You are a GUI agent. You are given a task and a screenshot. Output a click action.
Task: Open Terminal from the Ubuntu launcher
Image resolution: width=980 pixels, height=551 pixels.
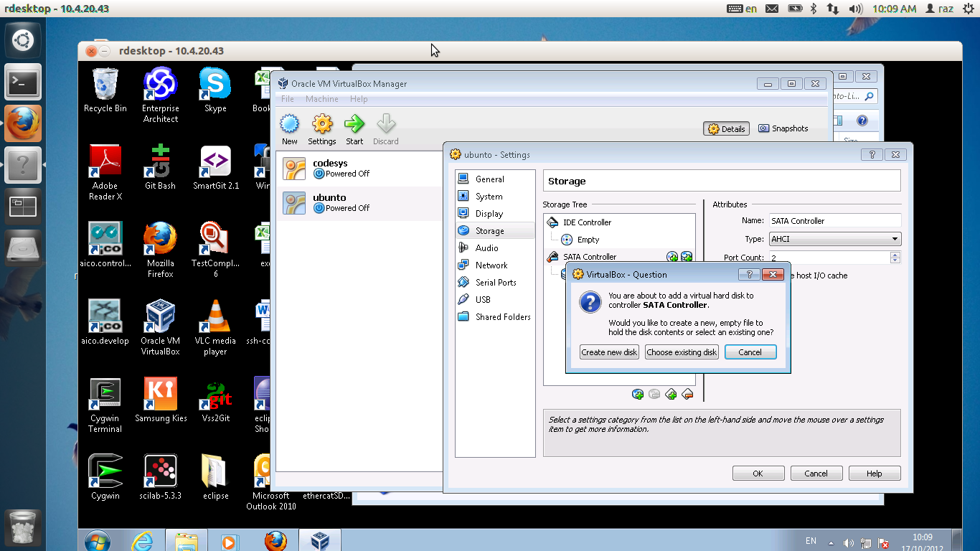(23, 83)
